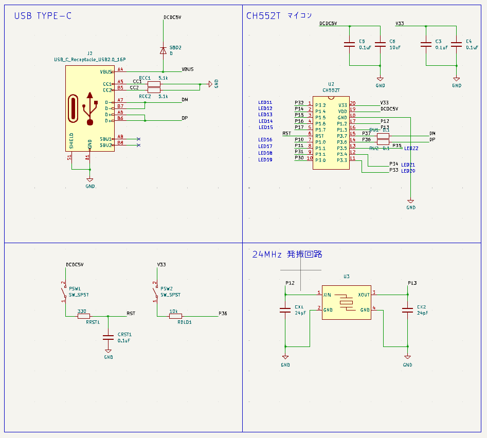Select the RU2 resistor on the P36 line
This screenshot has height=438, width=487.
click(383, 142)
